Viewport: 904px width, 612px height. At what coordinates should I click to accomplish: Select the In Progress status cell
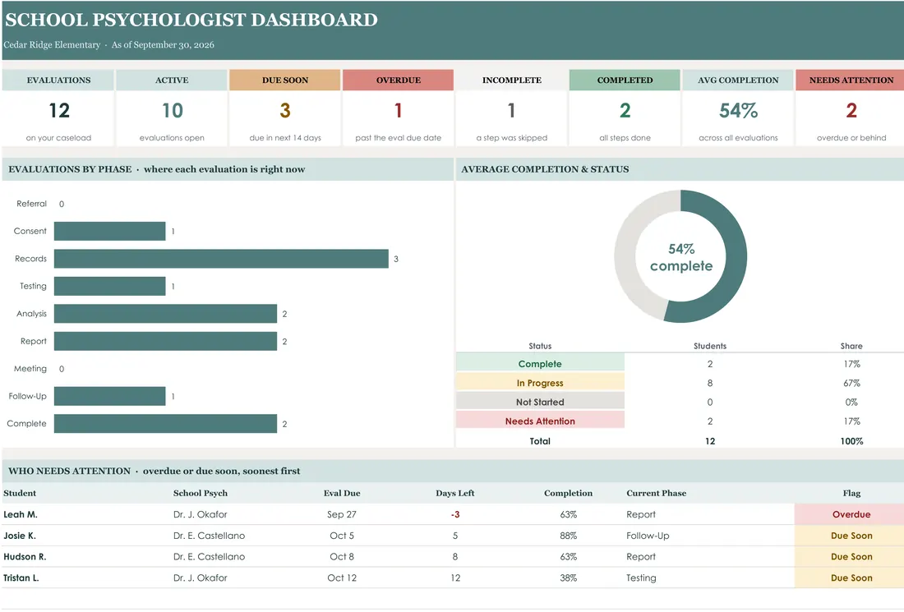point(540,383)
